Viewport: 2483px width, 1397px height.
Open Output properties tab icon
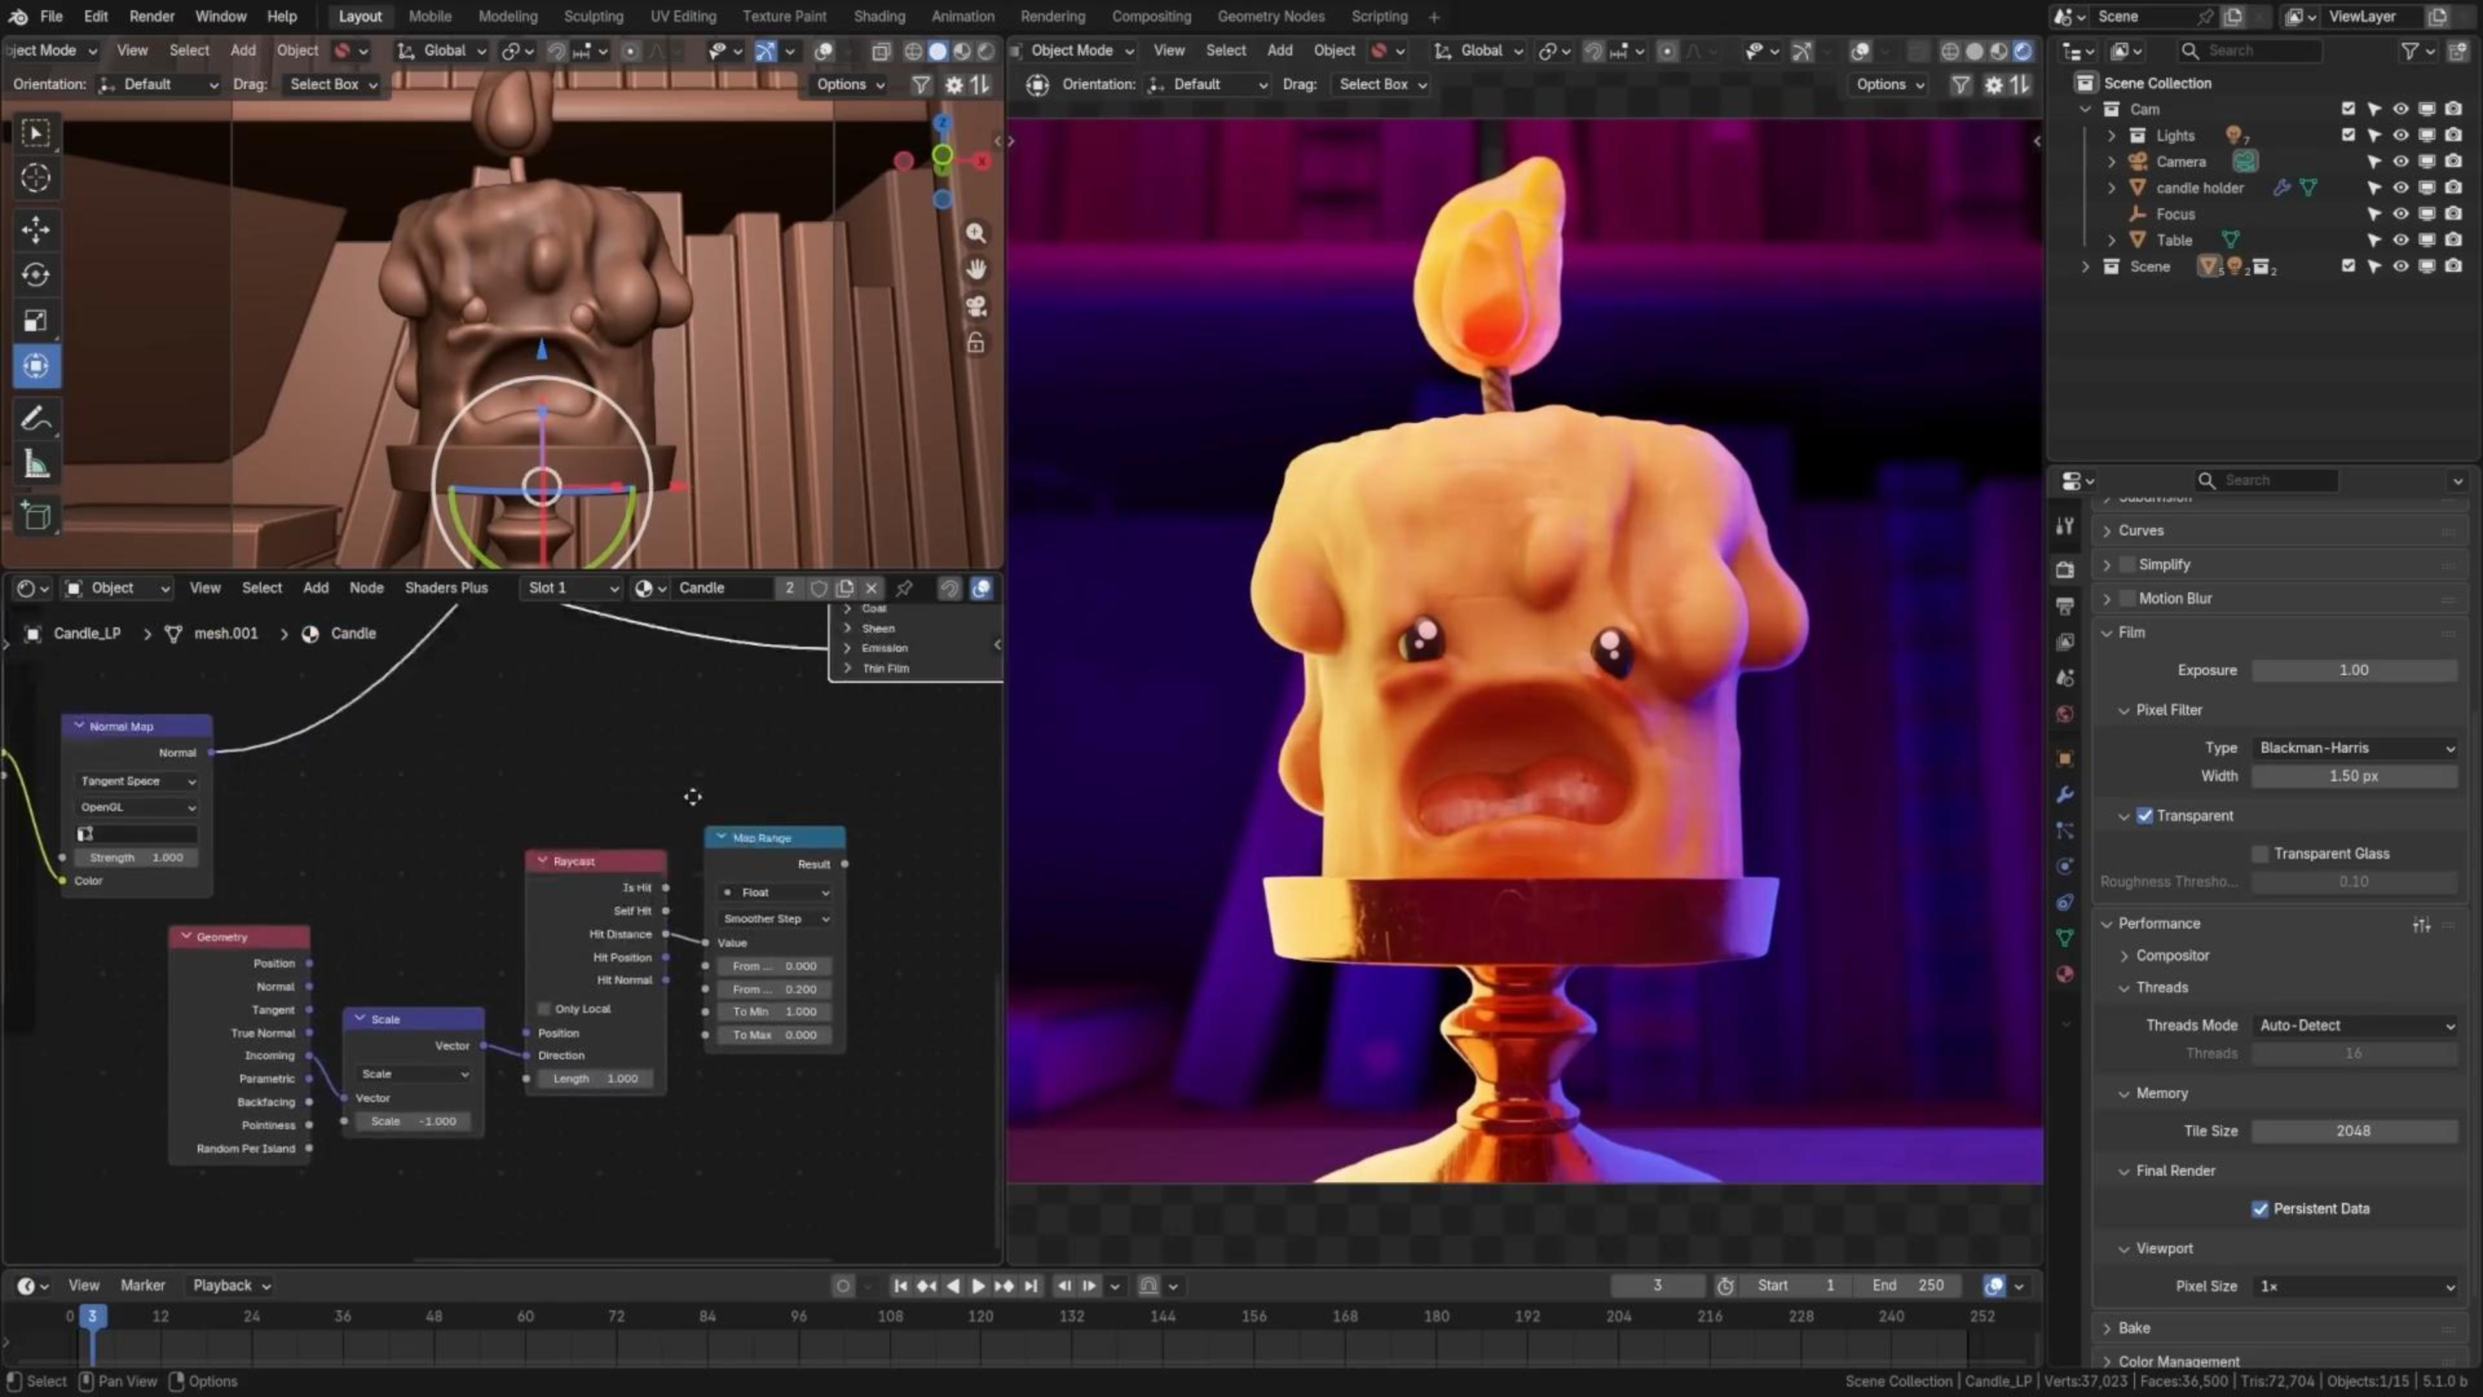[2065, 605]
